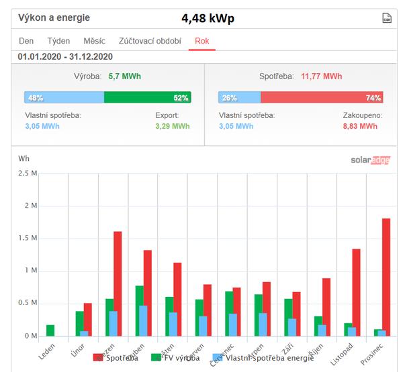Click the CSV export icon
The width and height of the screenshot is (403, 372).
coord(386,18)
